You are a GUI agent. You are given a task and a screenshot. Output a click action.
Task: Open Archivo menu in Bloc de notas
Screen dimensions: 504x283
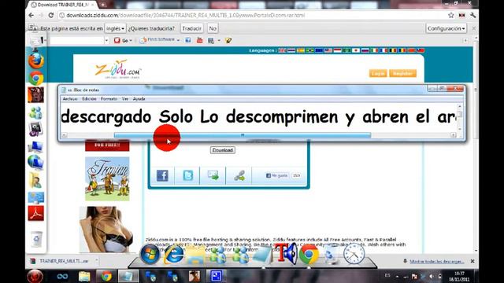coord(70,99)
